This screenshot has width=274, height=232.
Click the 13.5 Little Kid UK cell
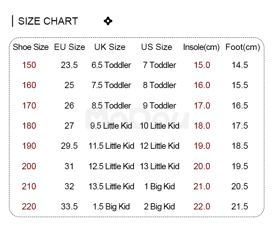pyautogui.click(x=111, y=187)
